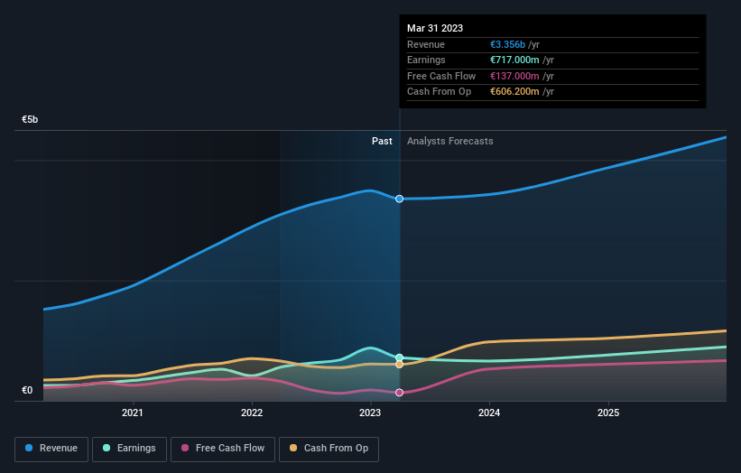Click the €717.000m earnings value in tooltip
Image resolution: width=741 pixels, height=473 pixels.
pyautogui.click(x=514, y=60)
